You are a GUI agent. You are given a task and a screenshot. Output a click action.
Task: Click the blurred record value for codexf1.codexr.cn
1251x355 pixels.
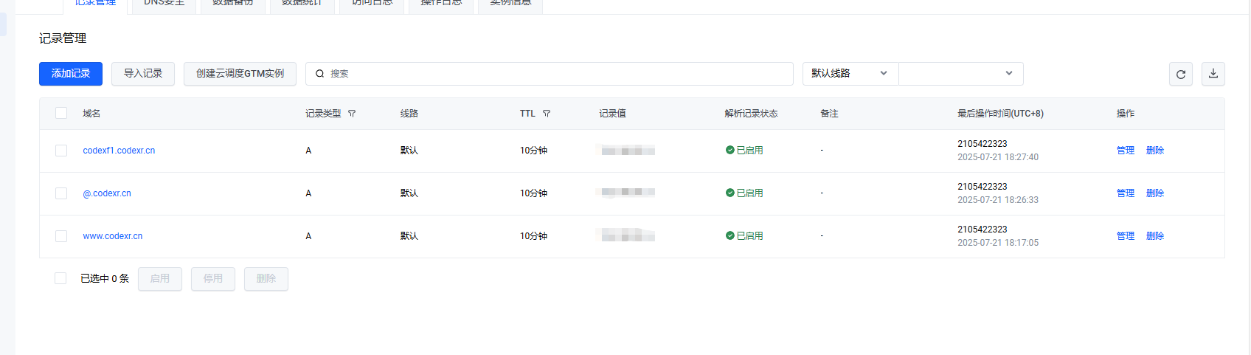click(628, 151)
